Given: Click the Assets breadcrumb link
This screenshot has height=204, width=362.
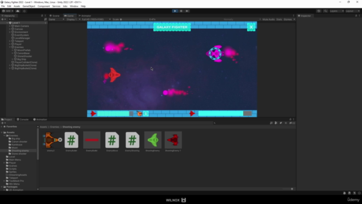Looking at the screenshot, I should point(44,127).
